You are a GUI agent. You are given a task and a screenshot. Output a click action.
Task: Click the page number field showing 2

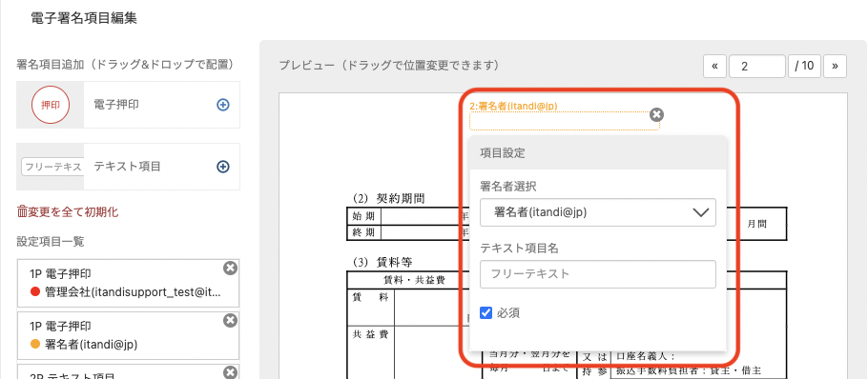[757, 67]
